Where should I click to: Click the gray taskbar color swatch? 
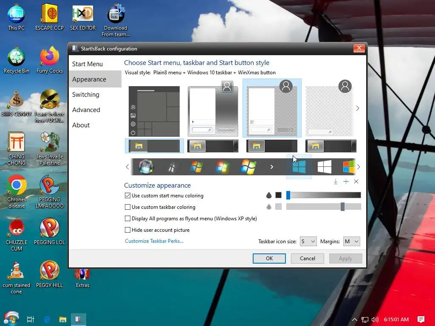[279, 207]
